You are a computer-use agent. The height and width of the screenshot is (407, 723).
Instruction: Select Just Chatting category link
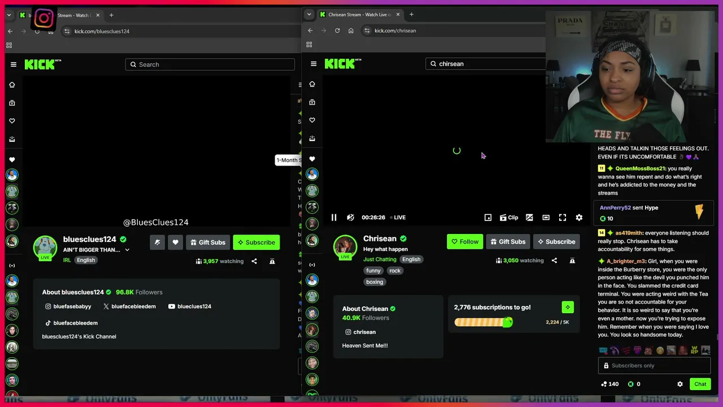tap(380, 259)
